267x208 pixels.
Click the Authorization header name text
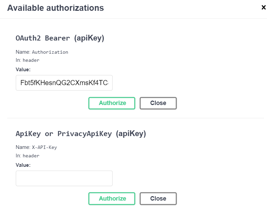click(50, 52)
